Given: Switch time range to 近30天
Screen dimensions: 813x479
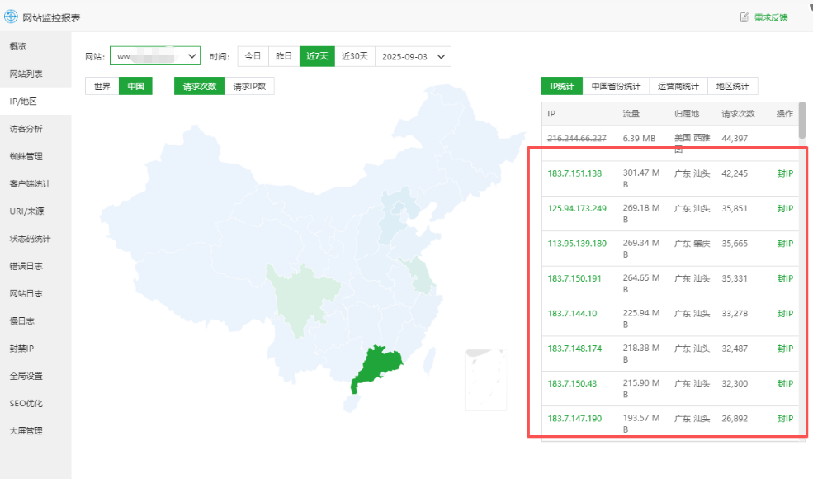Looking at the screenshot, I should click(x=356, y=56).
